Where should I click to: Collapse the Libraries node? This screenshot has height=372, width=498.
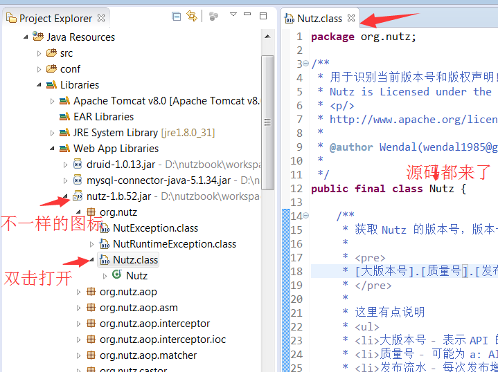pos(39,84)
